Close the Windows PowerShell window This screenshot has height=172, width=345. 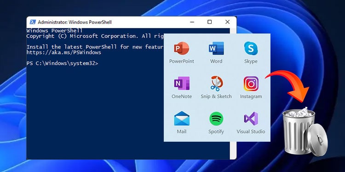pyautogui.click(x=228, y=22)
